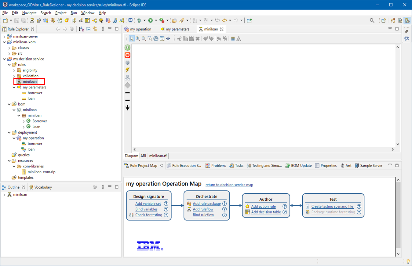412x266 pixels.
Task: Select the pointer tool in diagram toolbar
Action: (x=132, y=38)
